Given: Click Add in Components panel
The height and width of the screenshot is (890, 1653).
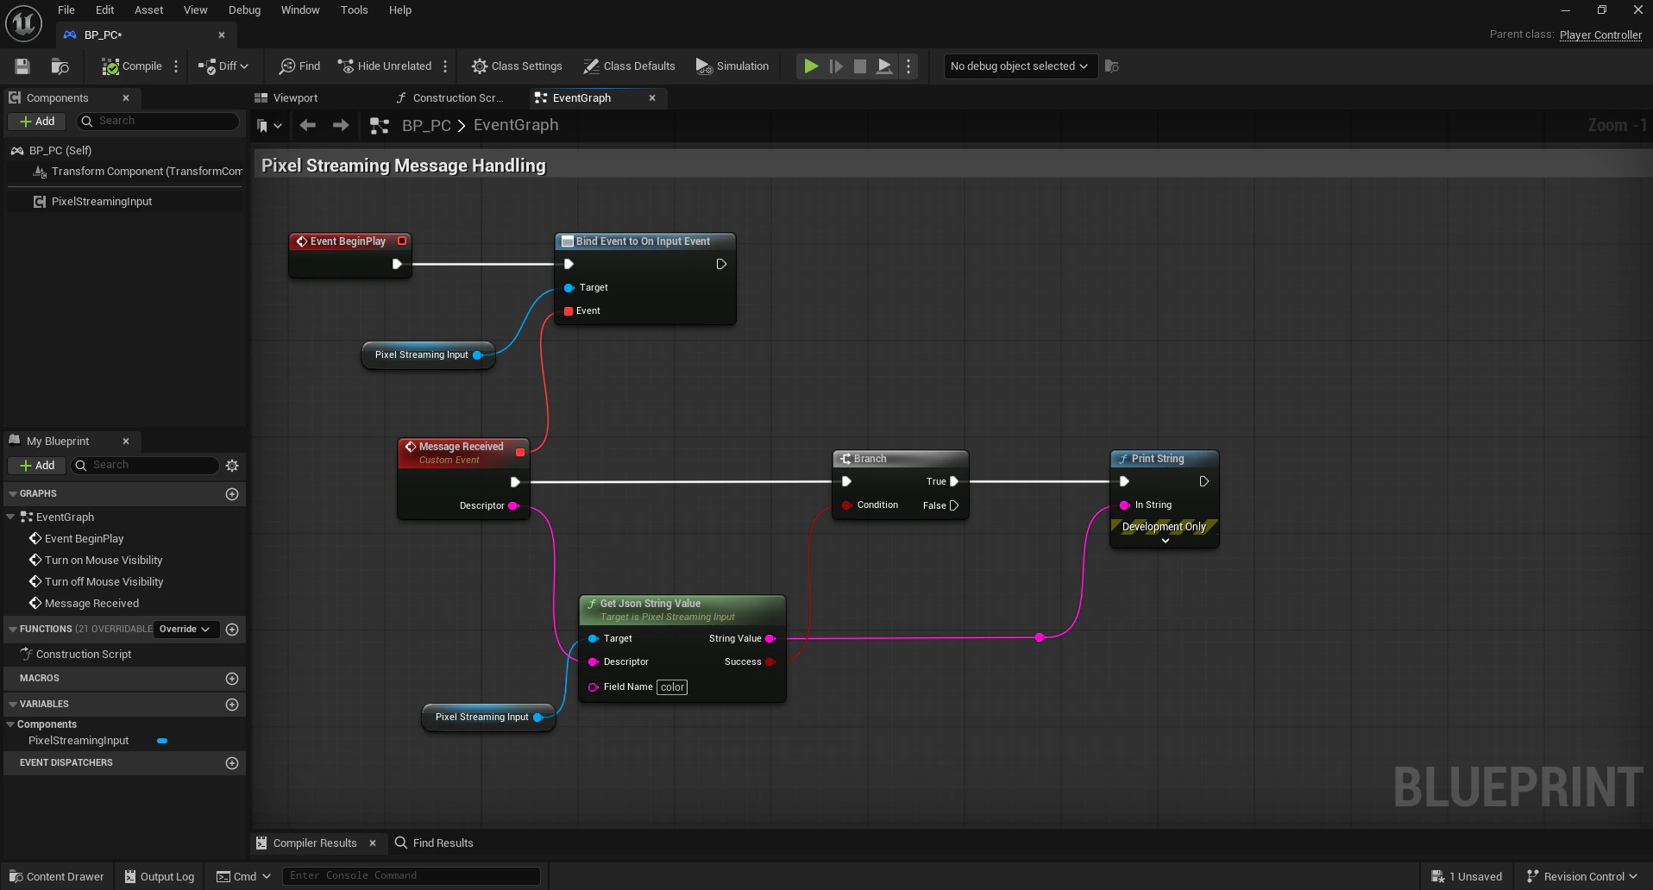Looking at the screenshot, I should point(37,122).
